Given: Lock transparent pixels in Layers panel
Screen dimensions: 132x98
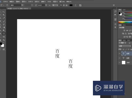Looking at the screenshot, I should click(124, 50).
